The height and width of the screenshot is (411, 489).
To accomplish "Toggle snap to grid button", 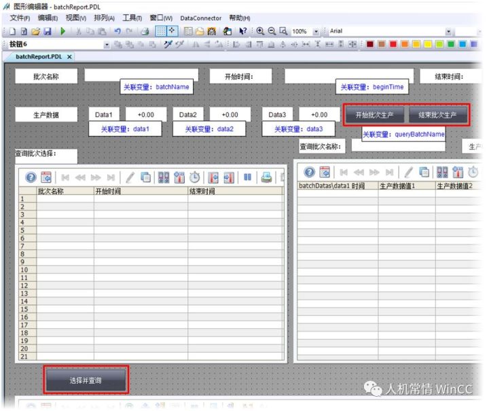I will pyautogui.click(x=172, y=31).
